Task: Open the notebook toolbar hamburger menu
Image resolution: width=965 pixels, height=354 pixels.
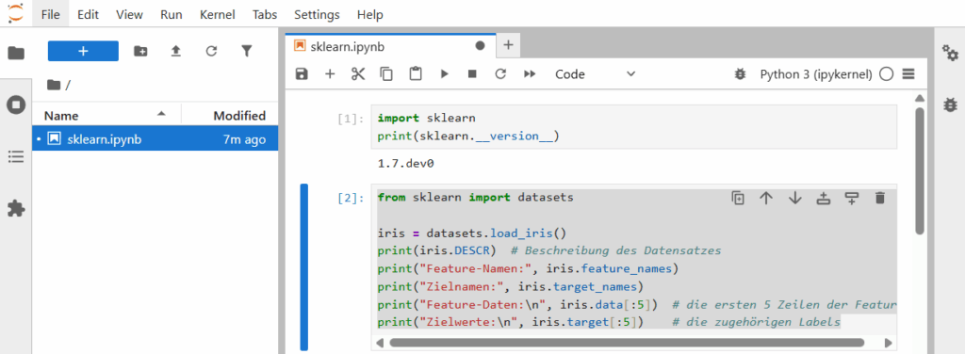Action: pyautogui.click(x=908, y=74)
